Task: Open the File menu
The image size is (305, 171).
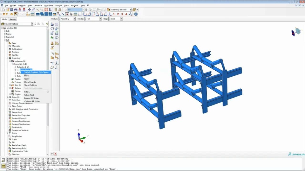Action: pos(6,6)
